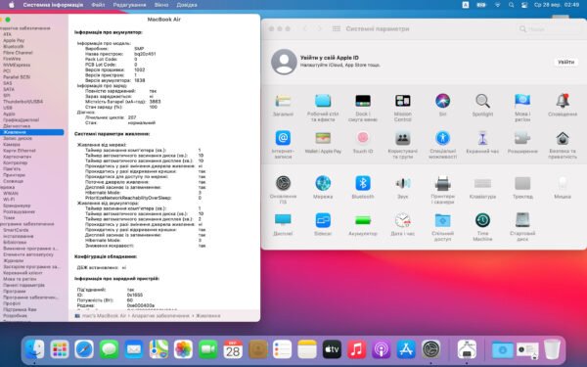Open Загальні pane in System Preferences

coord(283,101)
